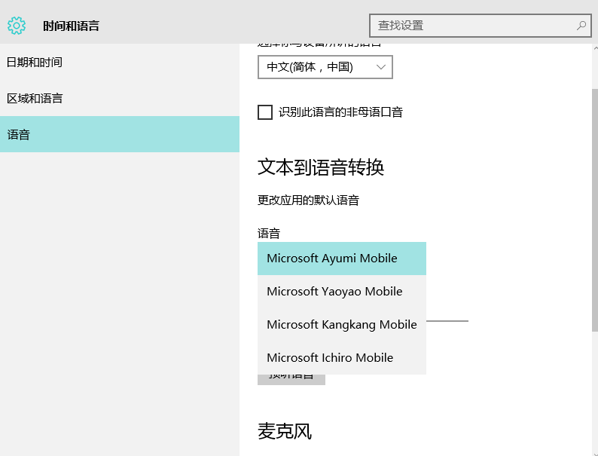Choose Microsoft Yaoyao Mobile voice
Viewport: 598px width, 456px height.
[x=342, y=292]
